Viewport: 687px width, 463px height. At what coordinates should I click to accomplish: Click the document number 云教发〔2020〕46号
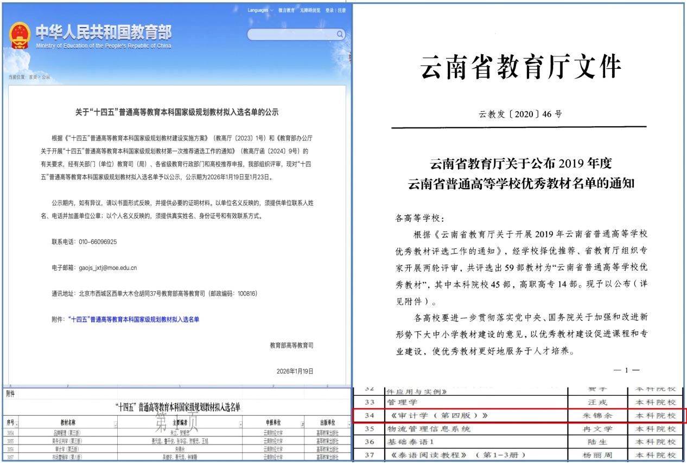pos(520,114)
